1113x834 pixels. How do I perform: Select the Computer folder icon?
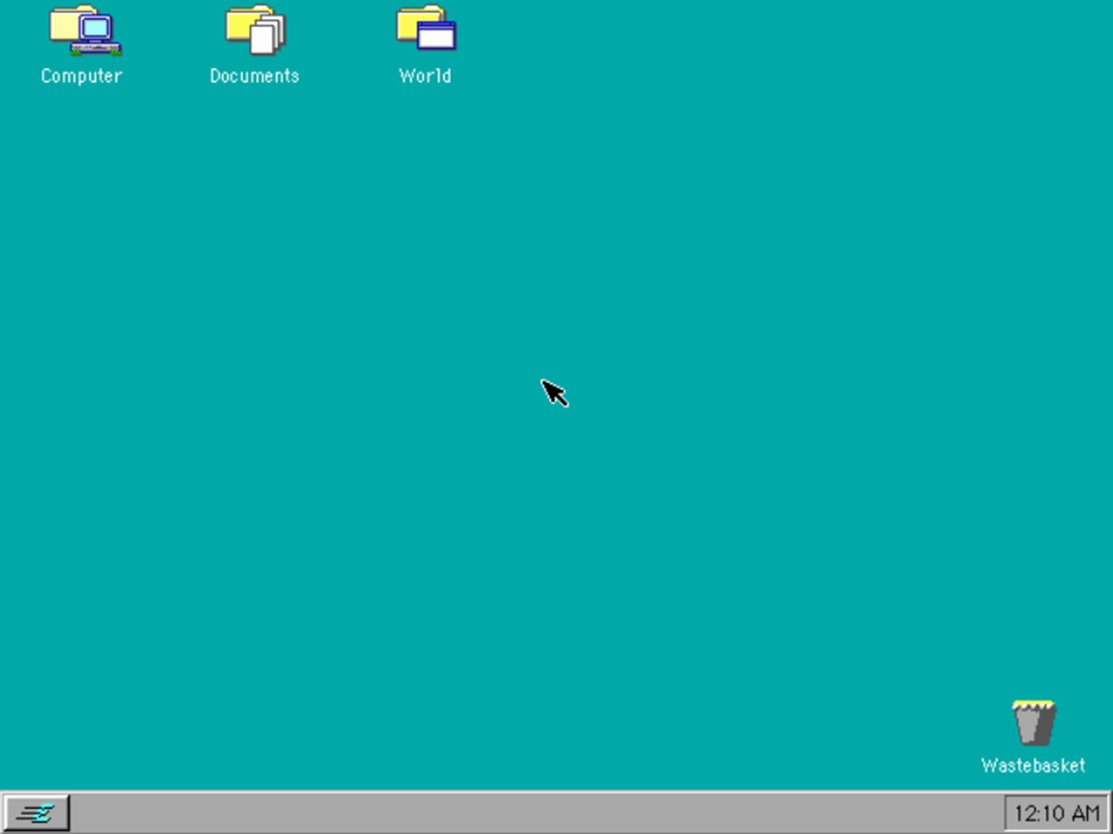click(85, 31)
